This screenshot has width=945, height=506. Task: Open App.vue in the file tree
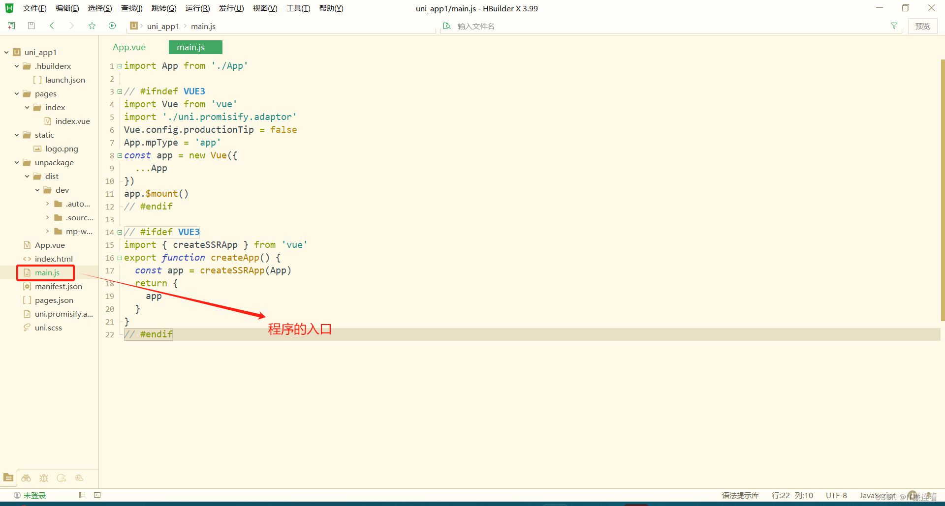(50, 245)
